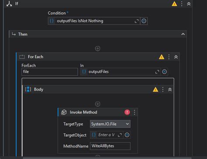Click the If activity branch icon
This screenshot has height=159, width=207.
tap(9, 4)
